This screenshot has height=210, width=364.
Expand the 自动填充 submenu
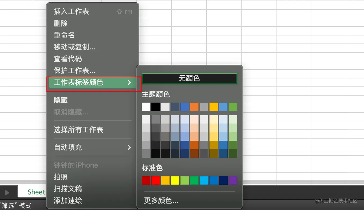93,147
